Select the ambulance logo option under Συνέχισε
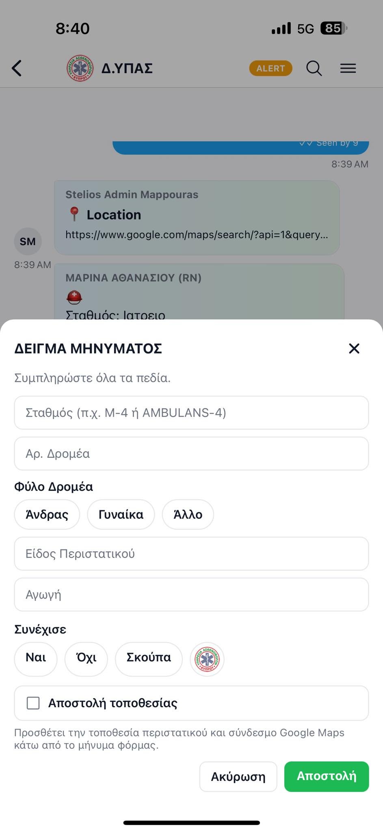 pos(207,659)
